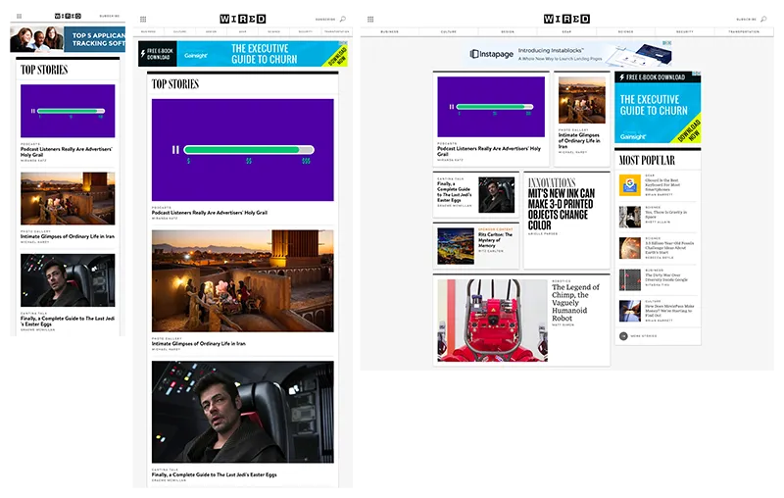Image resolution: width=784 pixels, height=498 pixels.
Task: Click the circular More Stories icon under Most Popular
Action: (x=623, y=336)
